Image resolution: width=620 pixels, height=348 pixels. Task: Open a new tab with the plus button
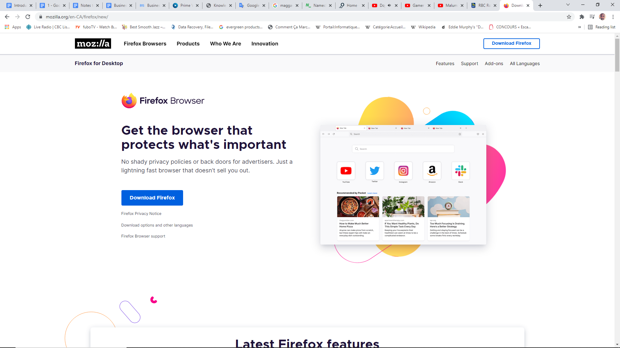[540, 5]
